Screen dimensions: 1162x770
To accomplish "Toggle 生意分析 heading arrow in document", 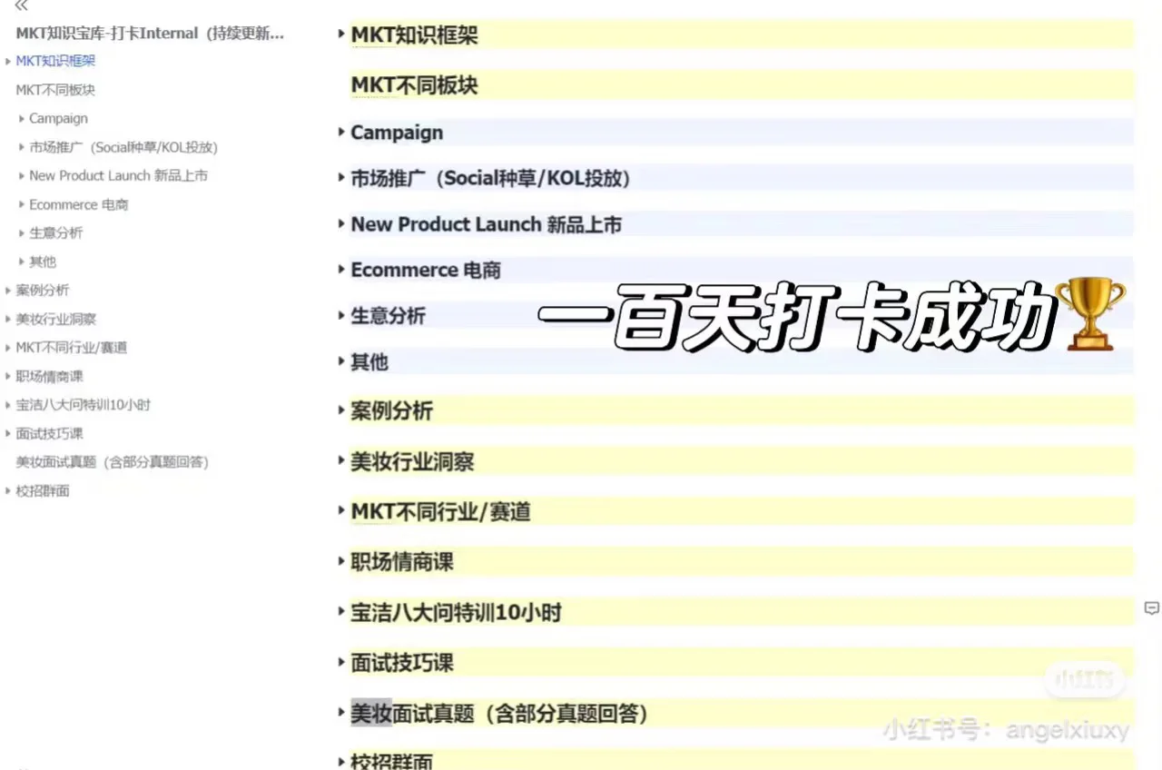I will pyautogui.click(x=341, y=315).
